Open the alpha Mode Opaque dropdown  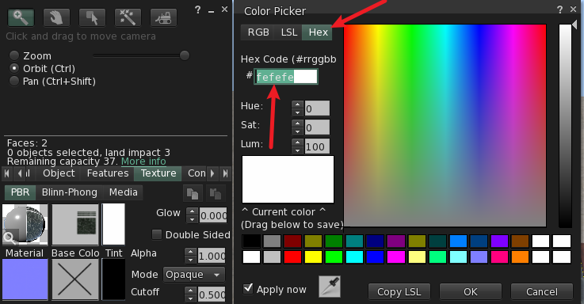(x=194, y=275)
